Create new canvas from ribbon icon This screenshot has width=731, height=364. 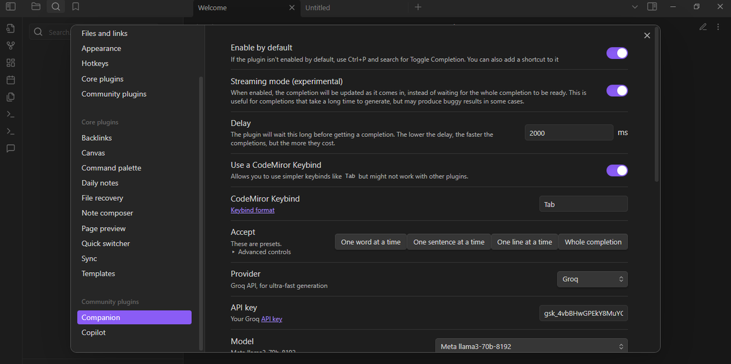(x=10, y=63)
